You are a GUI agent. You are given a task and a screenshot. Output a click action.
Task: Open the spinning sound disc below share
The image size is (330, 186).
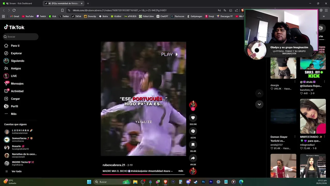coord(193,171)
